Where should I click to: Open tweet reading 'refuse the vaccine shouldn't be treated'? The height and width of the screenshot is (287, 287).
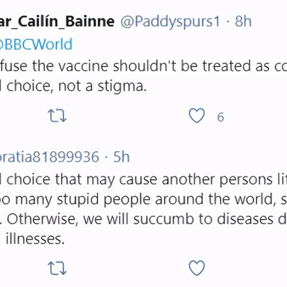coord(143,66)
